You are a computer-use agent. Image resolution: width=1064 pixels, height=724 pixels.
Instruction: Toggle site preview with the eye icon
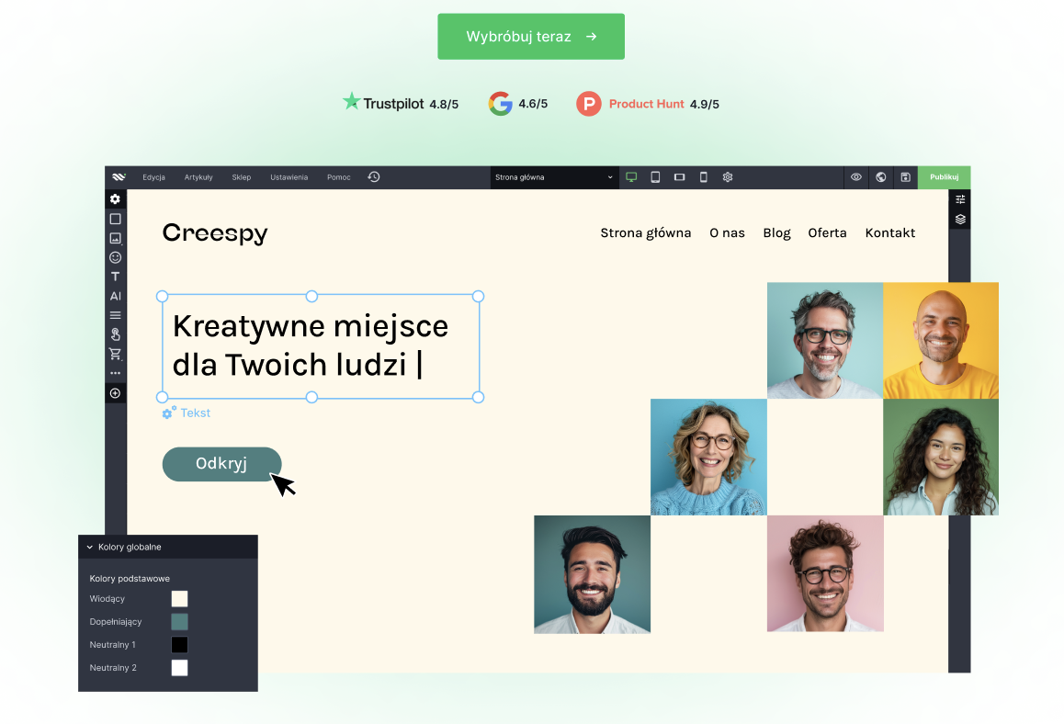[855, 176]
